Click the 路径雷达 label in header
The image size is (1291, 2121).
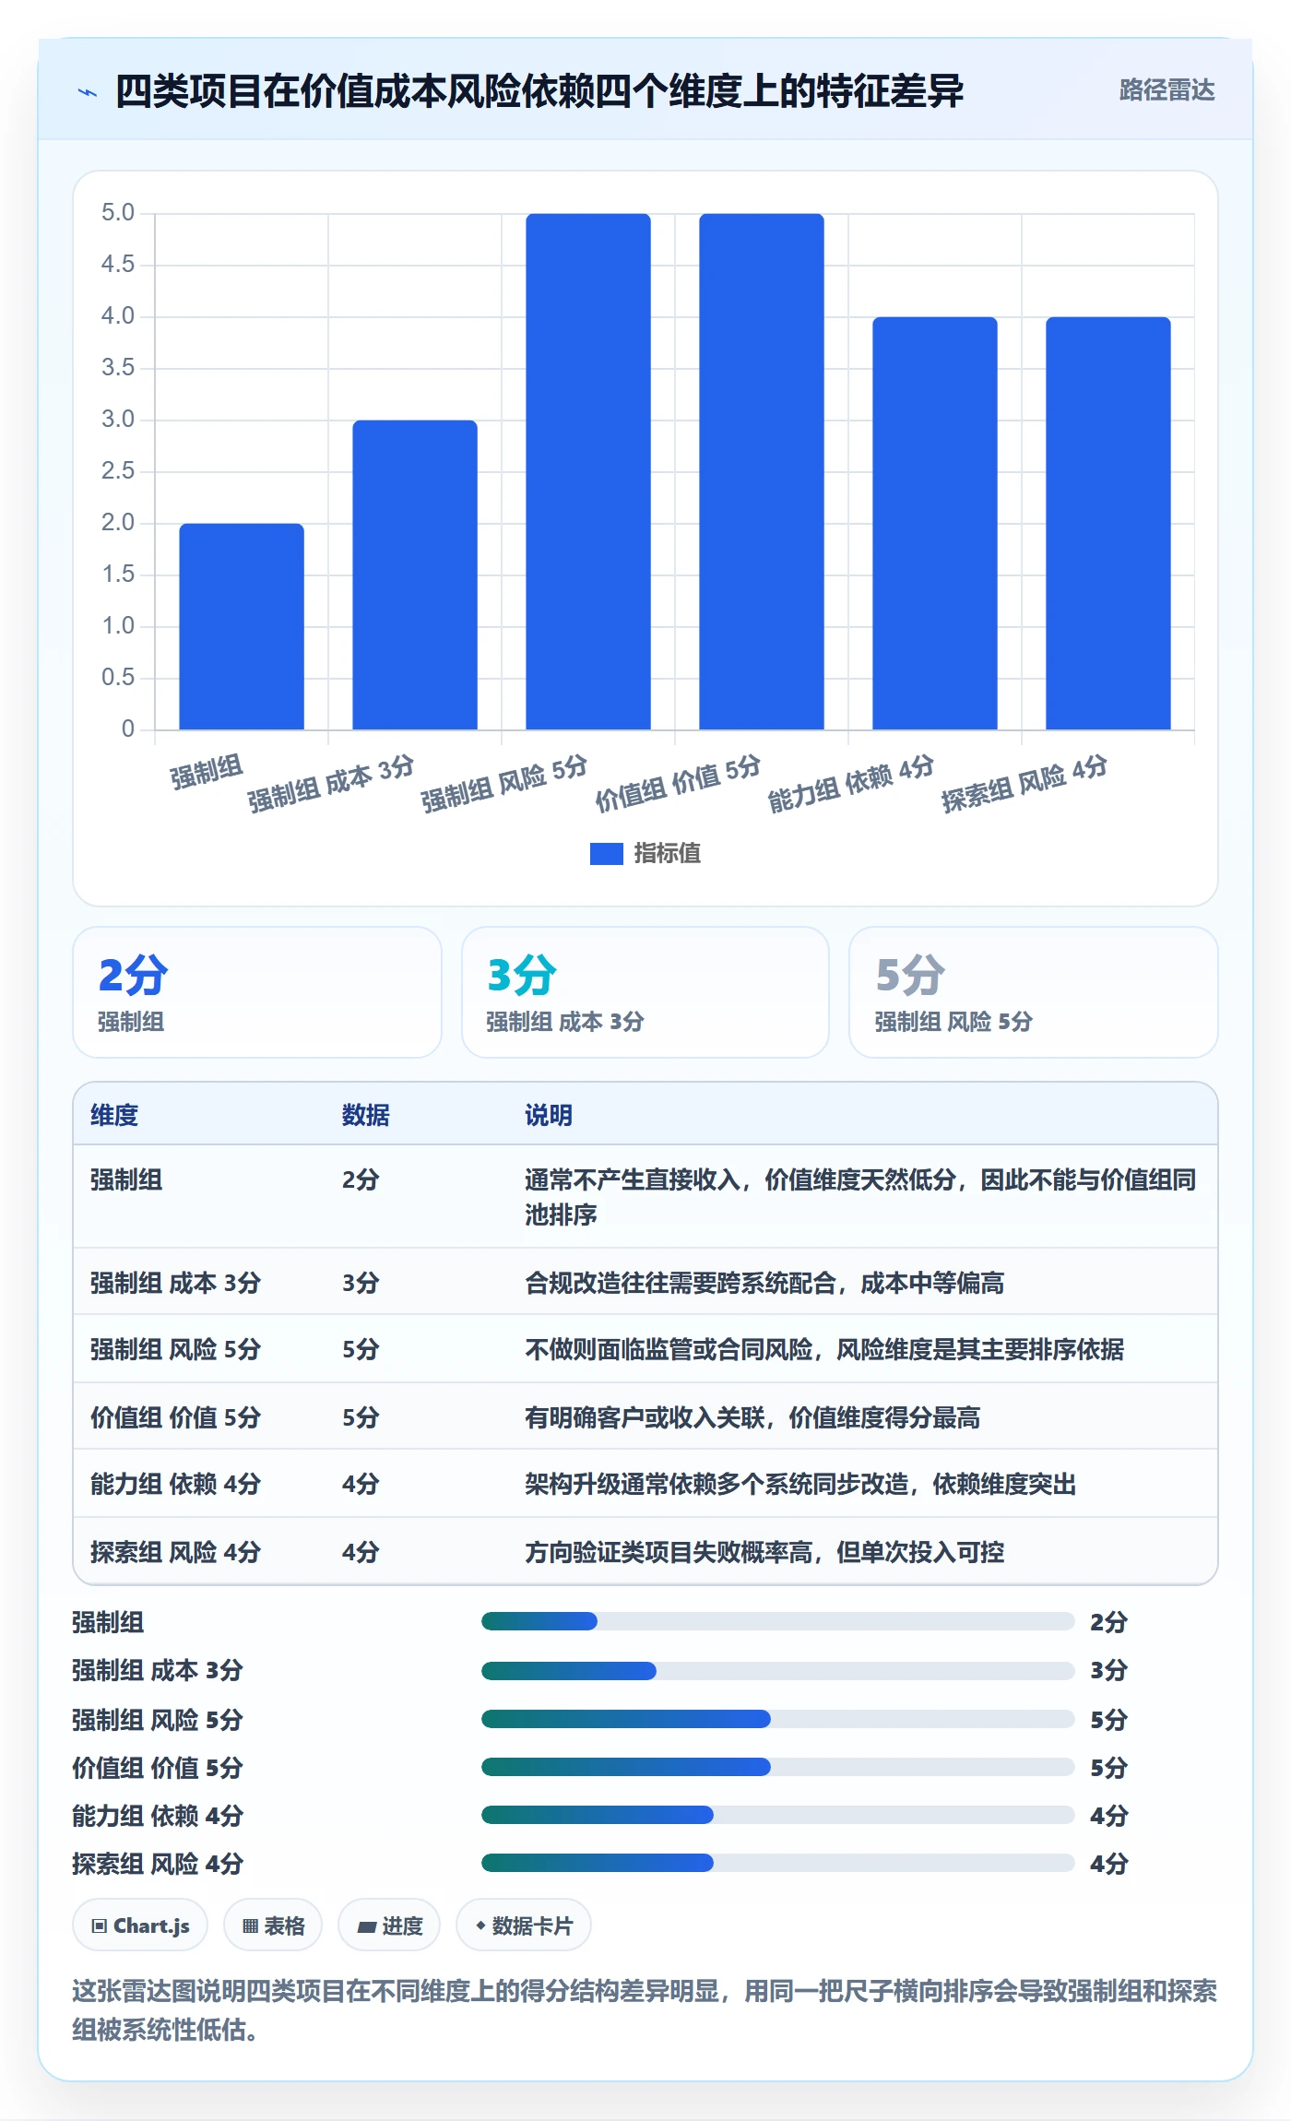(1167, 90)
